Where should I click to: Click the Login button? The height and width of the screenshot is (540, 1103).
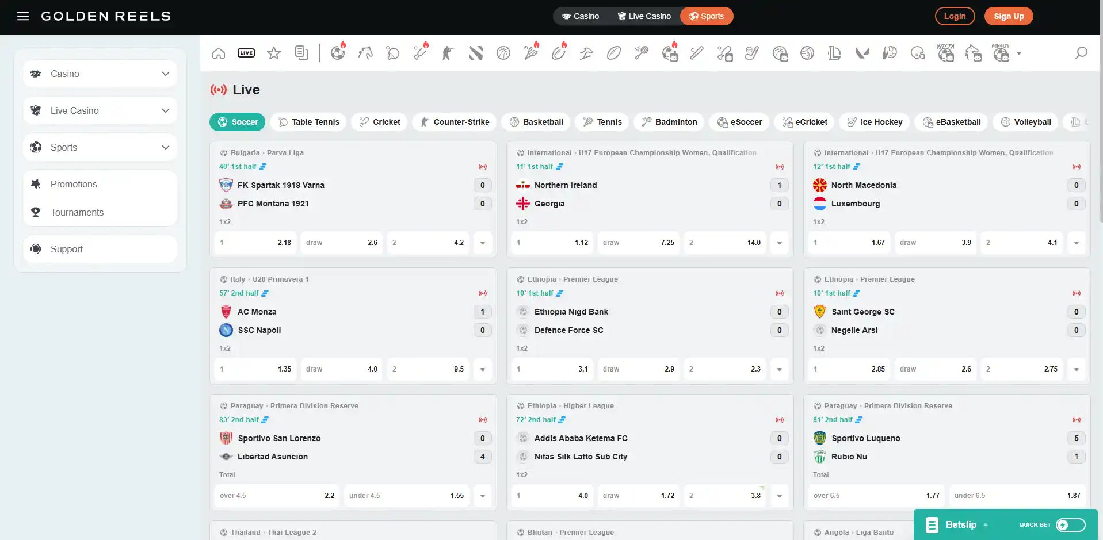pyautogui.click(x=955, y=16)
